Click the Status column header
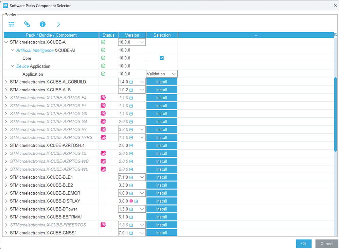The image size is (339, 249). (x=109, y=35)
